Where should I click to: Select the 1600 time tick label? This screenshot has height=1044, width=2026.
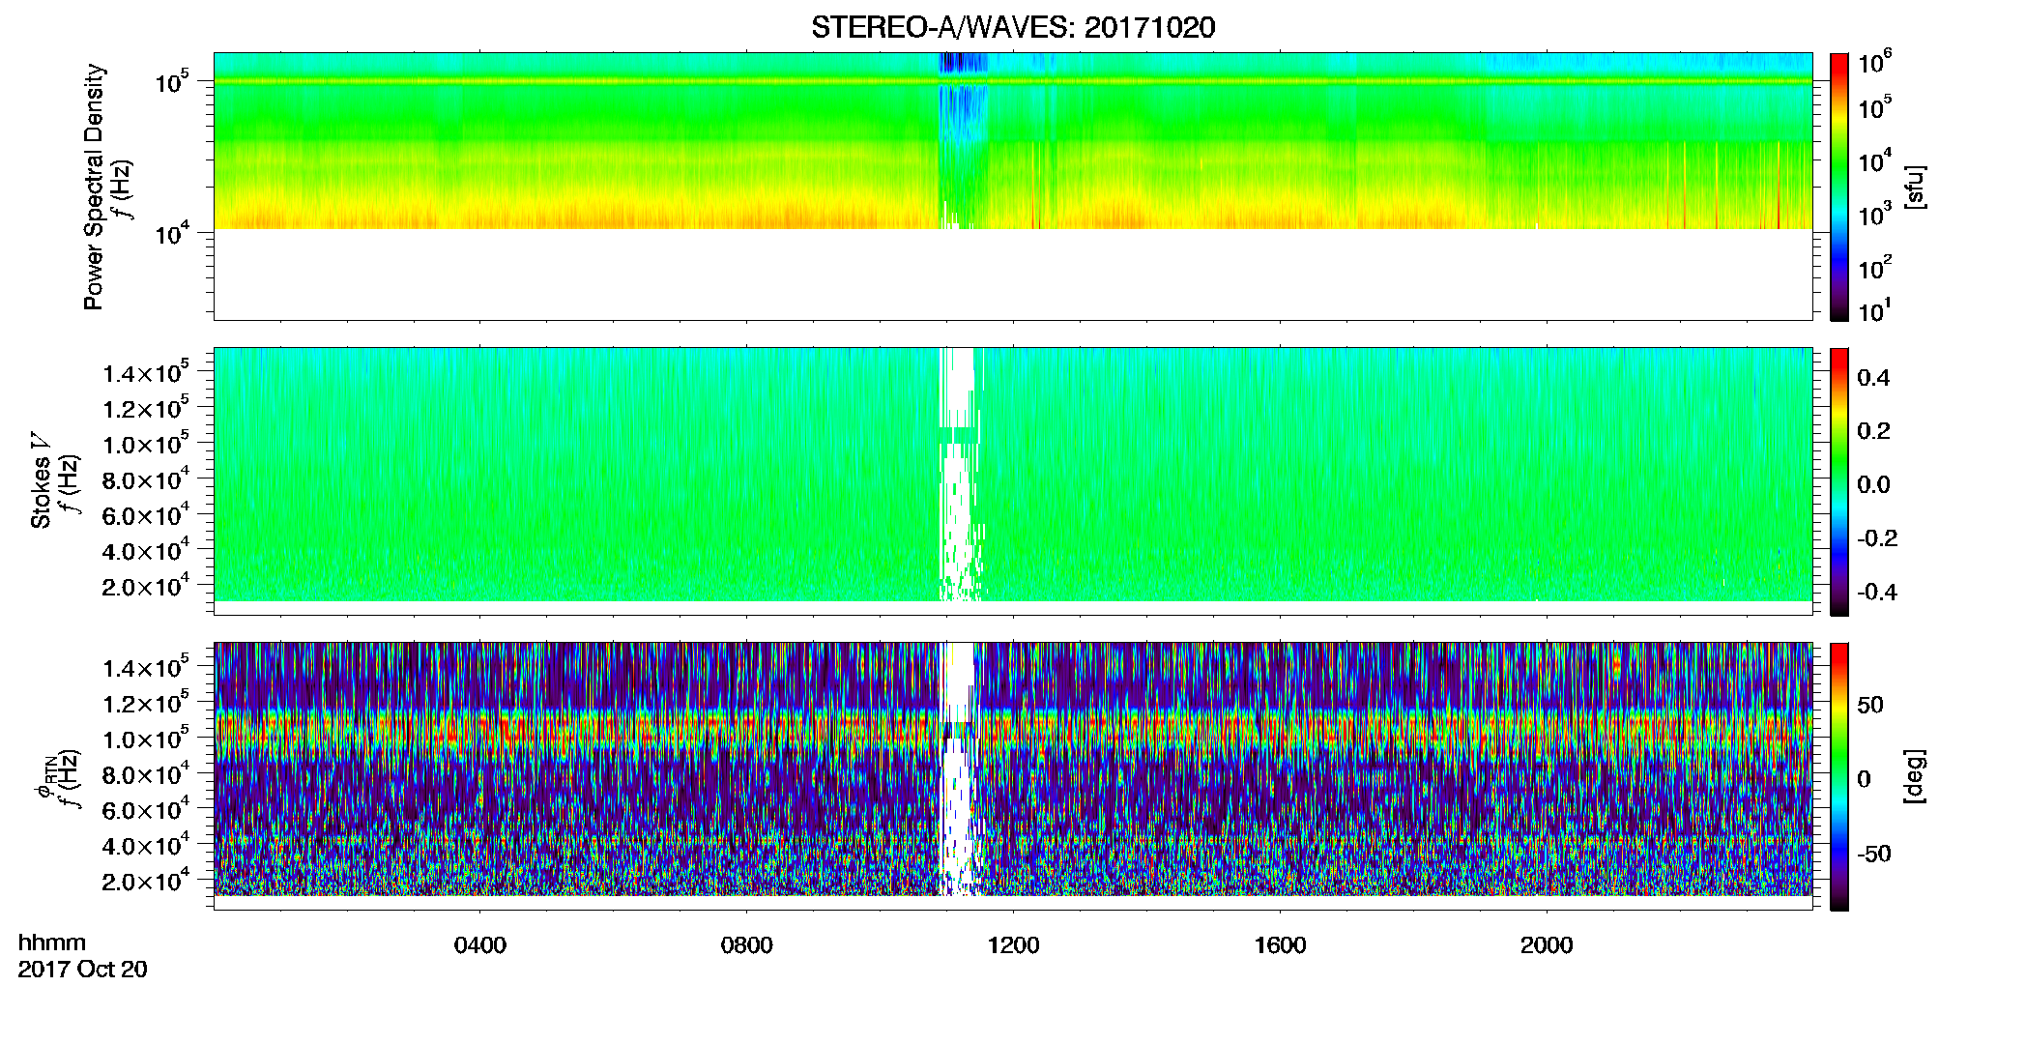pos(1280,945)
